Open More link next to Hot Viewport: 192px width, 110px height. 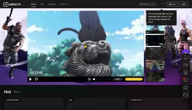point(17,92)
